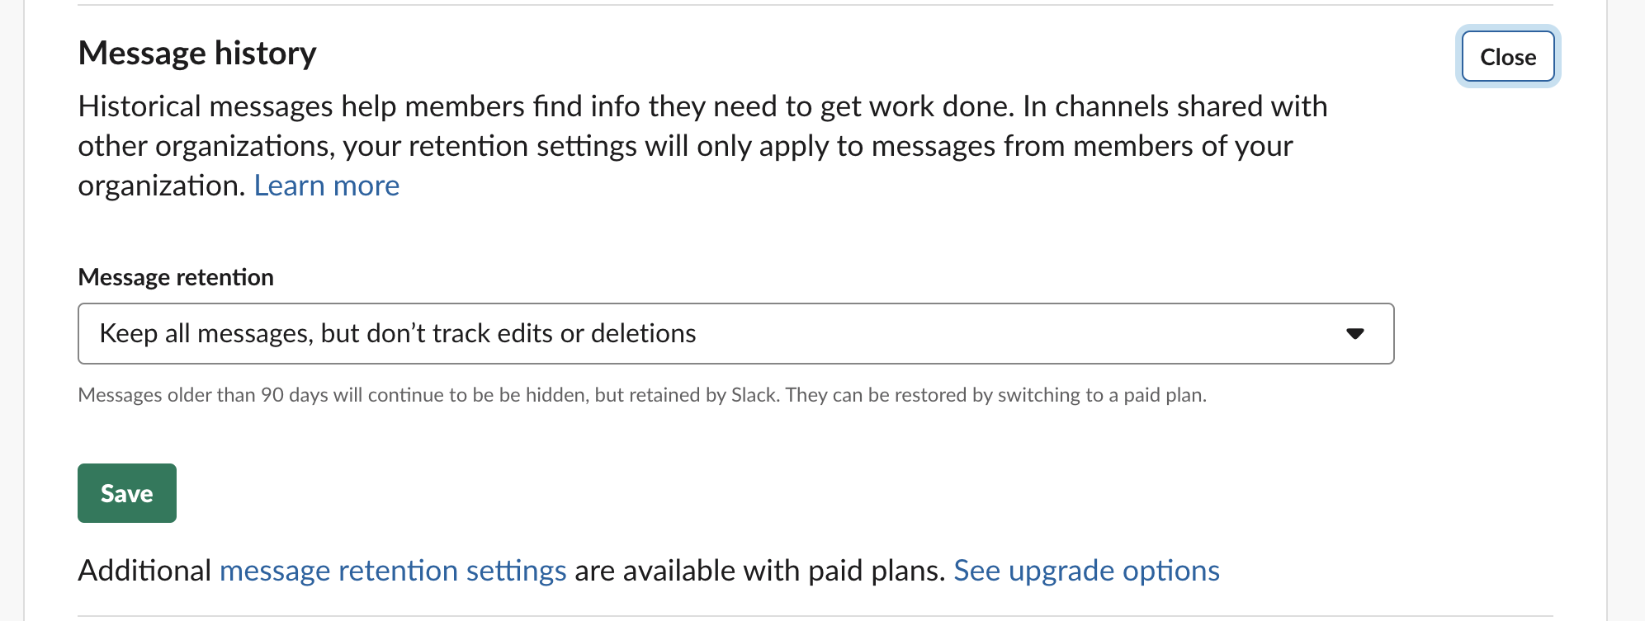This screenshot has height=621, width=1645.
Task: Click the Save button
Action: click(126, 492)
